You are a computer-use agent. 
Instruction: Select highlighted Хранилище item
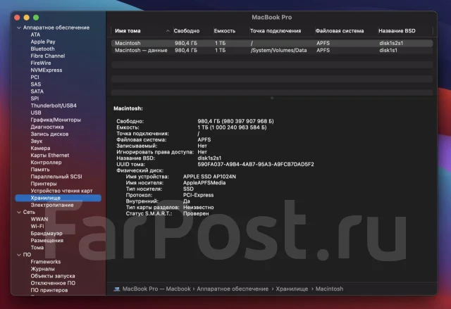(x=58, y=198)
